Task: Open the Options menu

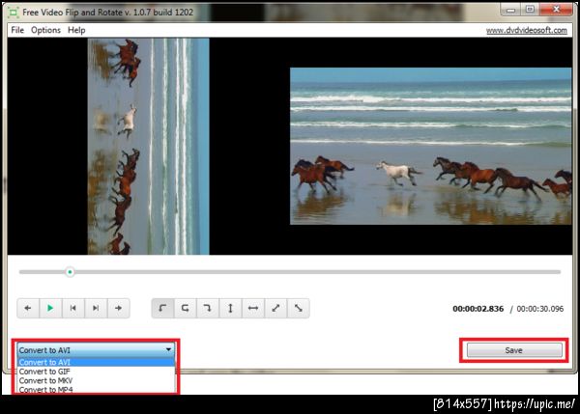Action: click(x=45, y=30)
